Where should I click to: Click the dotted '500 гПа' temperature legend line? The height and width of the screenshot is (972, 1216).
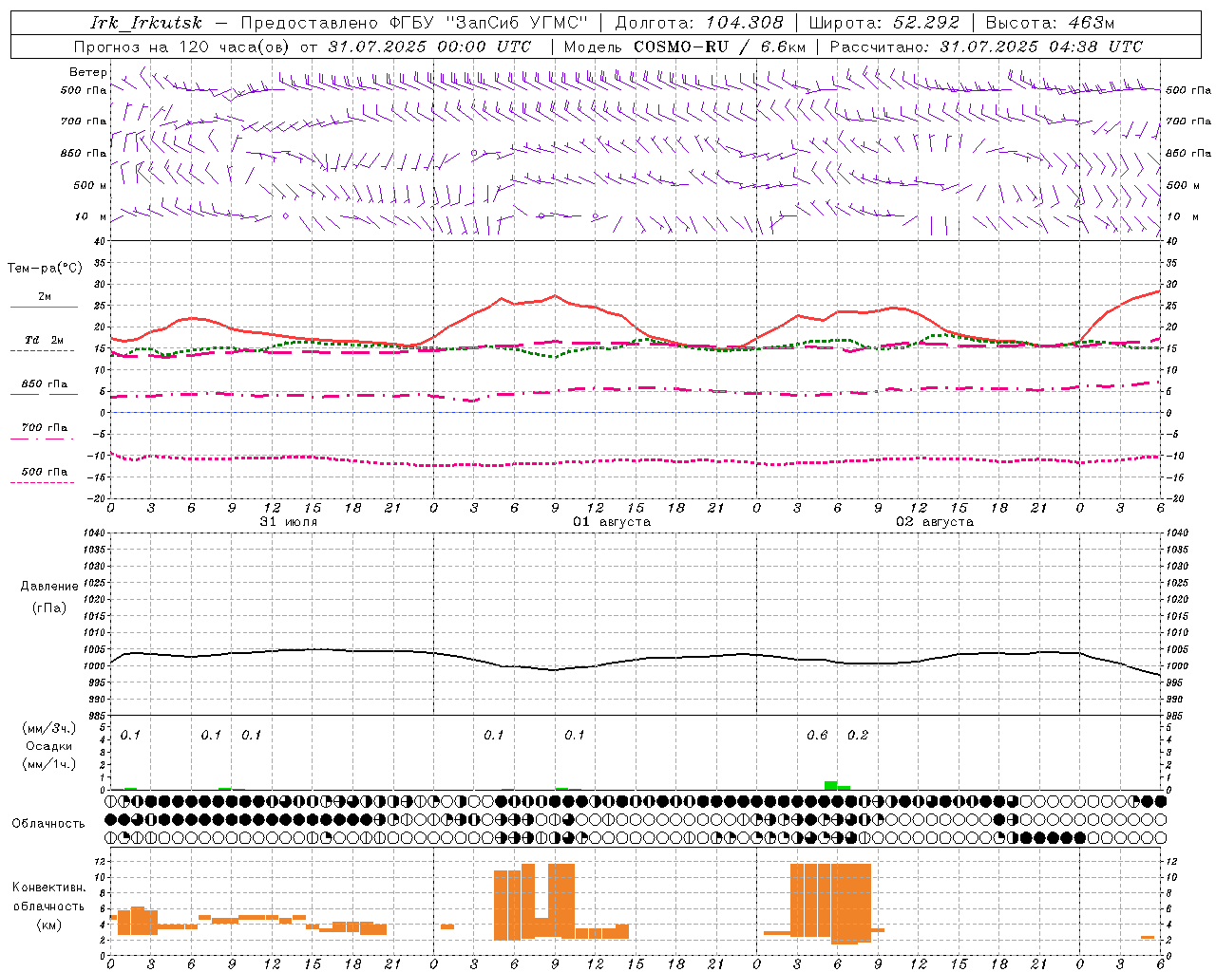tap(43, 483)
